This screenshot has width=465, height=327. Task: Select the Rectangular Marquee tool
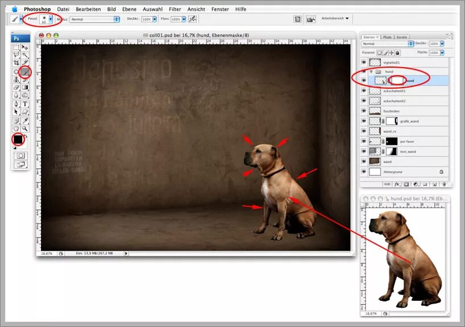(x=16, y=47)
